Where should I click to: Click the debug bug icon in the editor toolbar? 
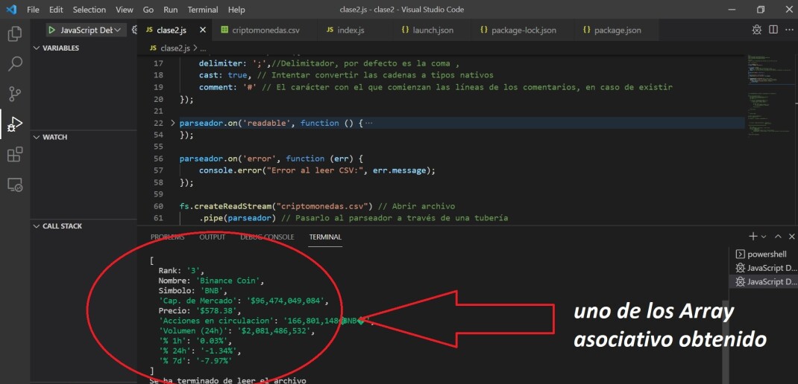pos(757,30)
